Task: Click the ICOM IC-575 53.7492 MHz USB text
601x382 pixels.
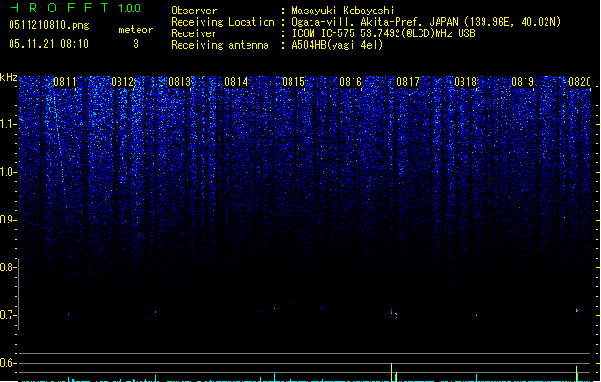Action: coord(384,33)
